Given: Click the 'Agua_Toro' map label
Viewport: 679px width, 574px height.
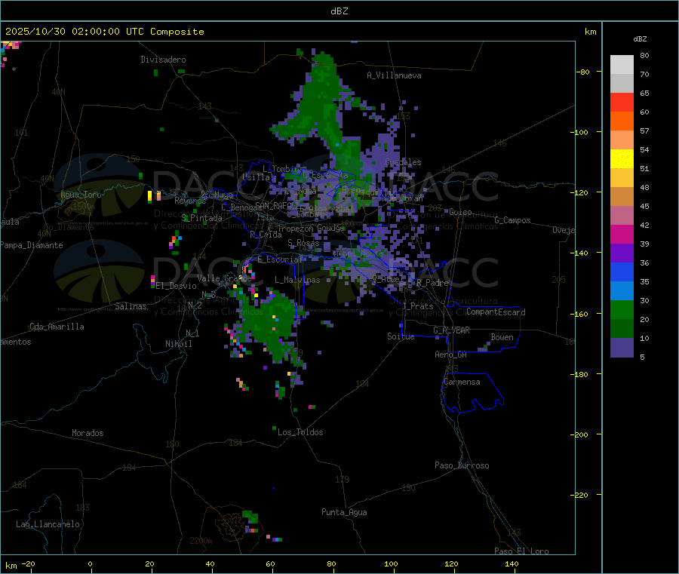Looking at the screenshot, I should point(81,195).
